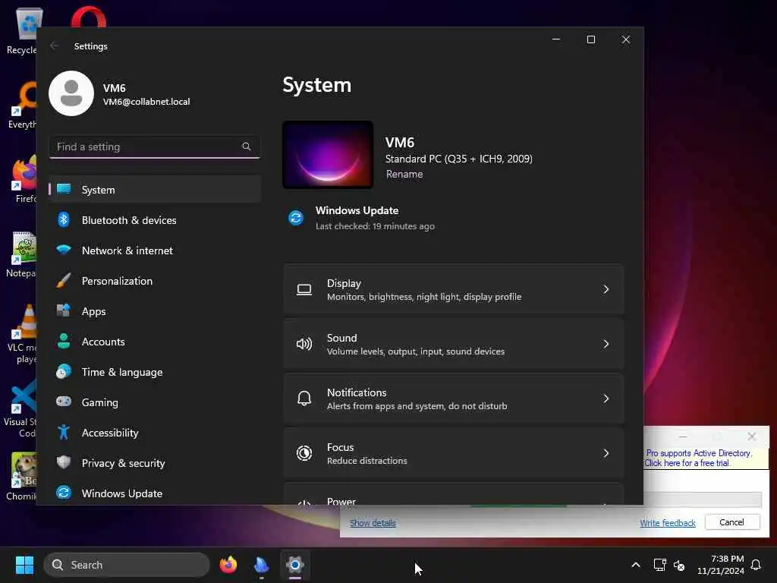The height and width of the screenshot is (583, 777).
Task: Open the notification bell in taskbar
Action: 757,565
